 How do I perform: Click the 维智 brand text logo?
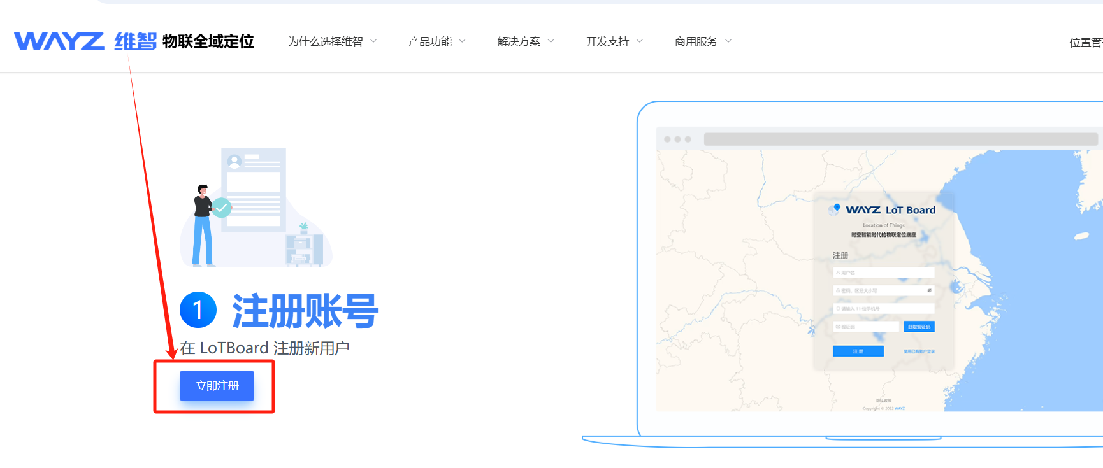tap(136, 41)
